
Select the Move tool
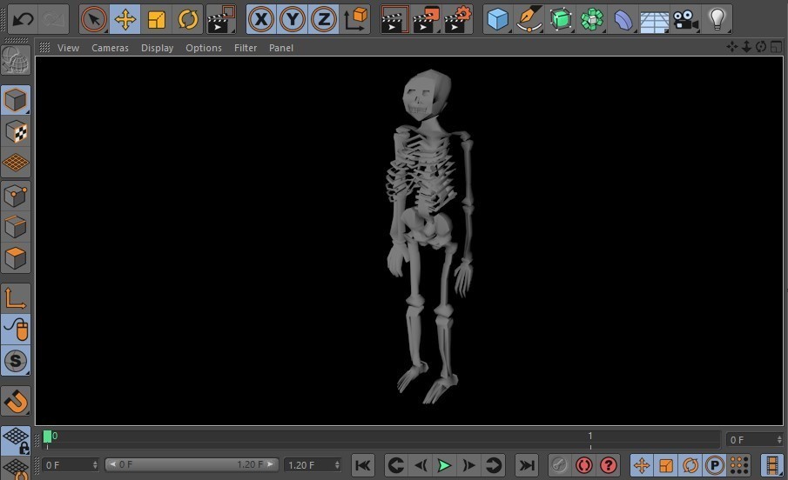coord(125,19)
